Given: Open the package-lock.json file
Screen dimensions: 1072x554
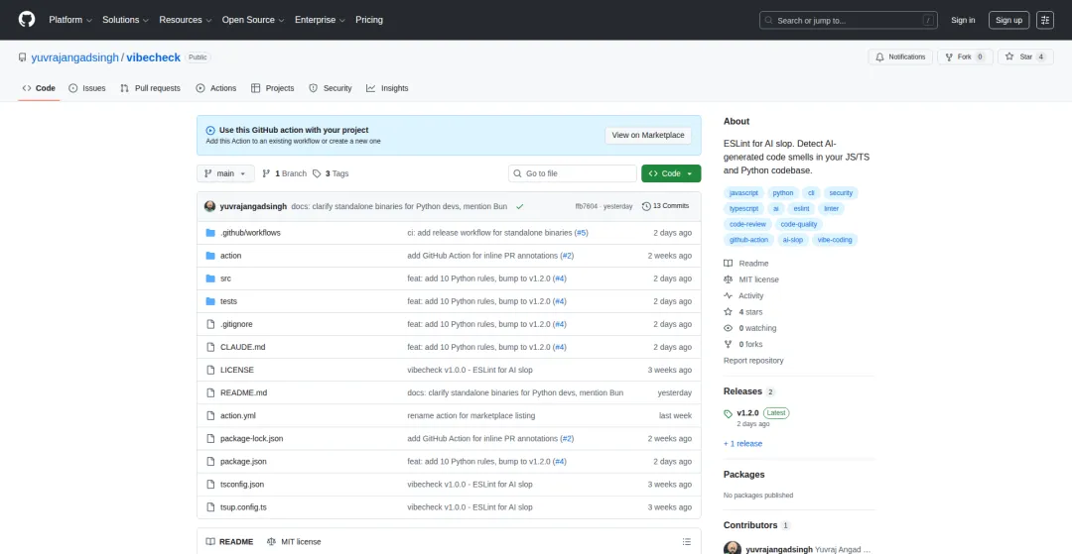Looking at the screenshot, I should pos(251,439).
